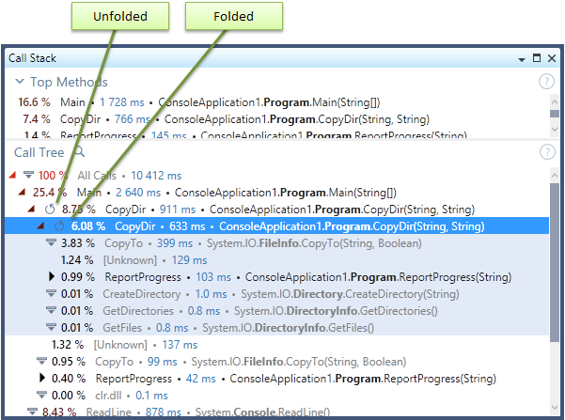Click the Call Tree search magnifier icon
This screenshot has width=565, height=420.
coord(79,151)
